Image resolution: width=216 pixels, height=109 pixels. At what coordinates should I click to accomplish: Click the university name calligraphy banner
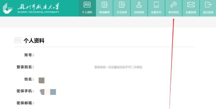pos(38,8)
